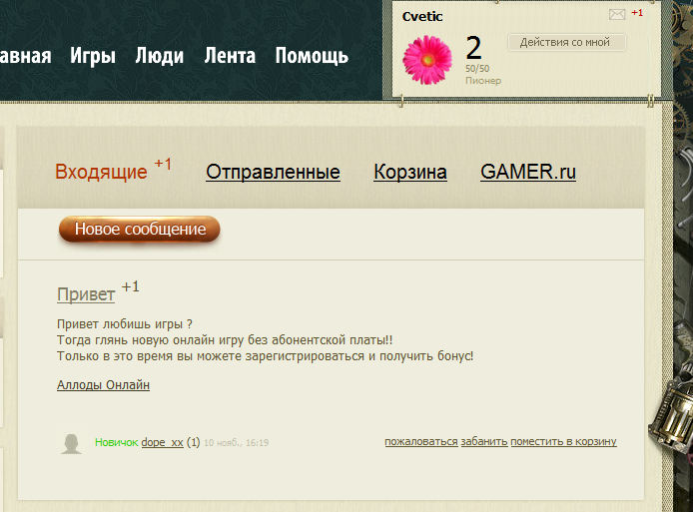Open the Действия со мной dropdown
Screen dimensions: 693x512
point(566,42)
